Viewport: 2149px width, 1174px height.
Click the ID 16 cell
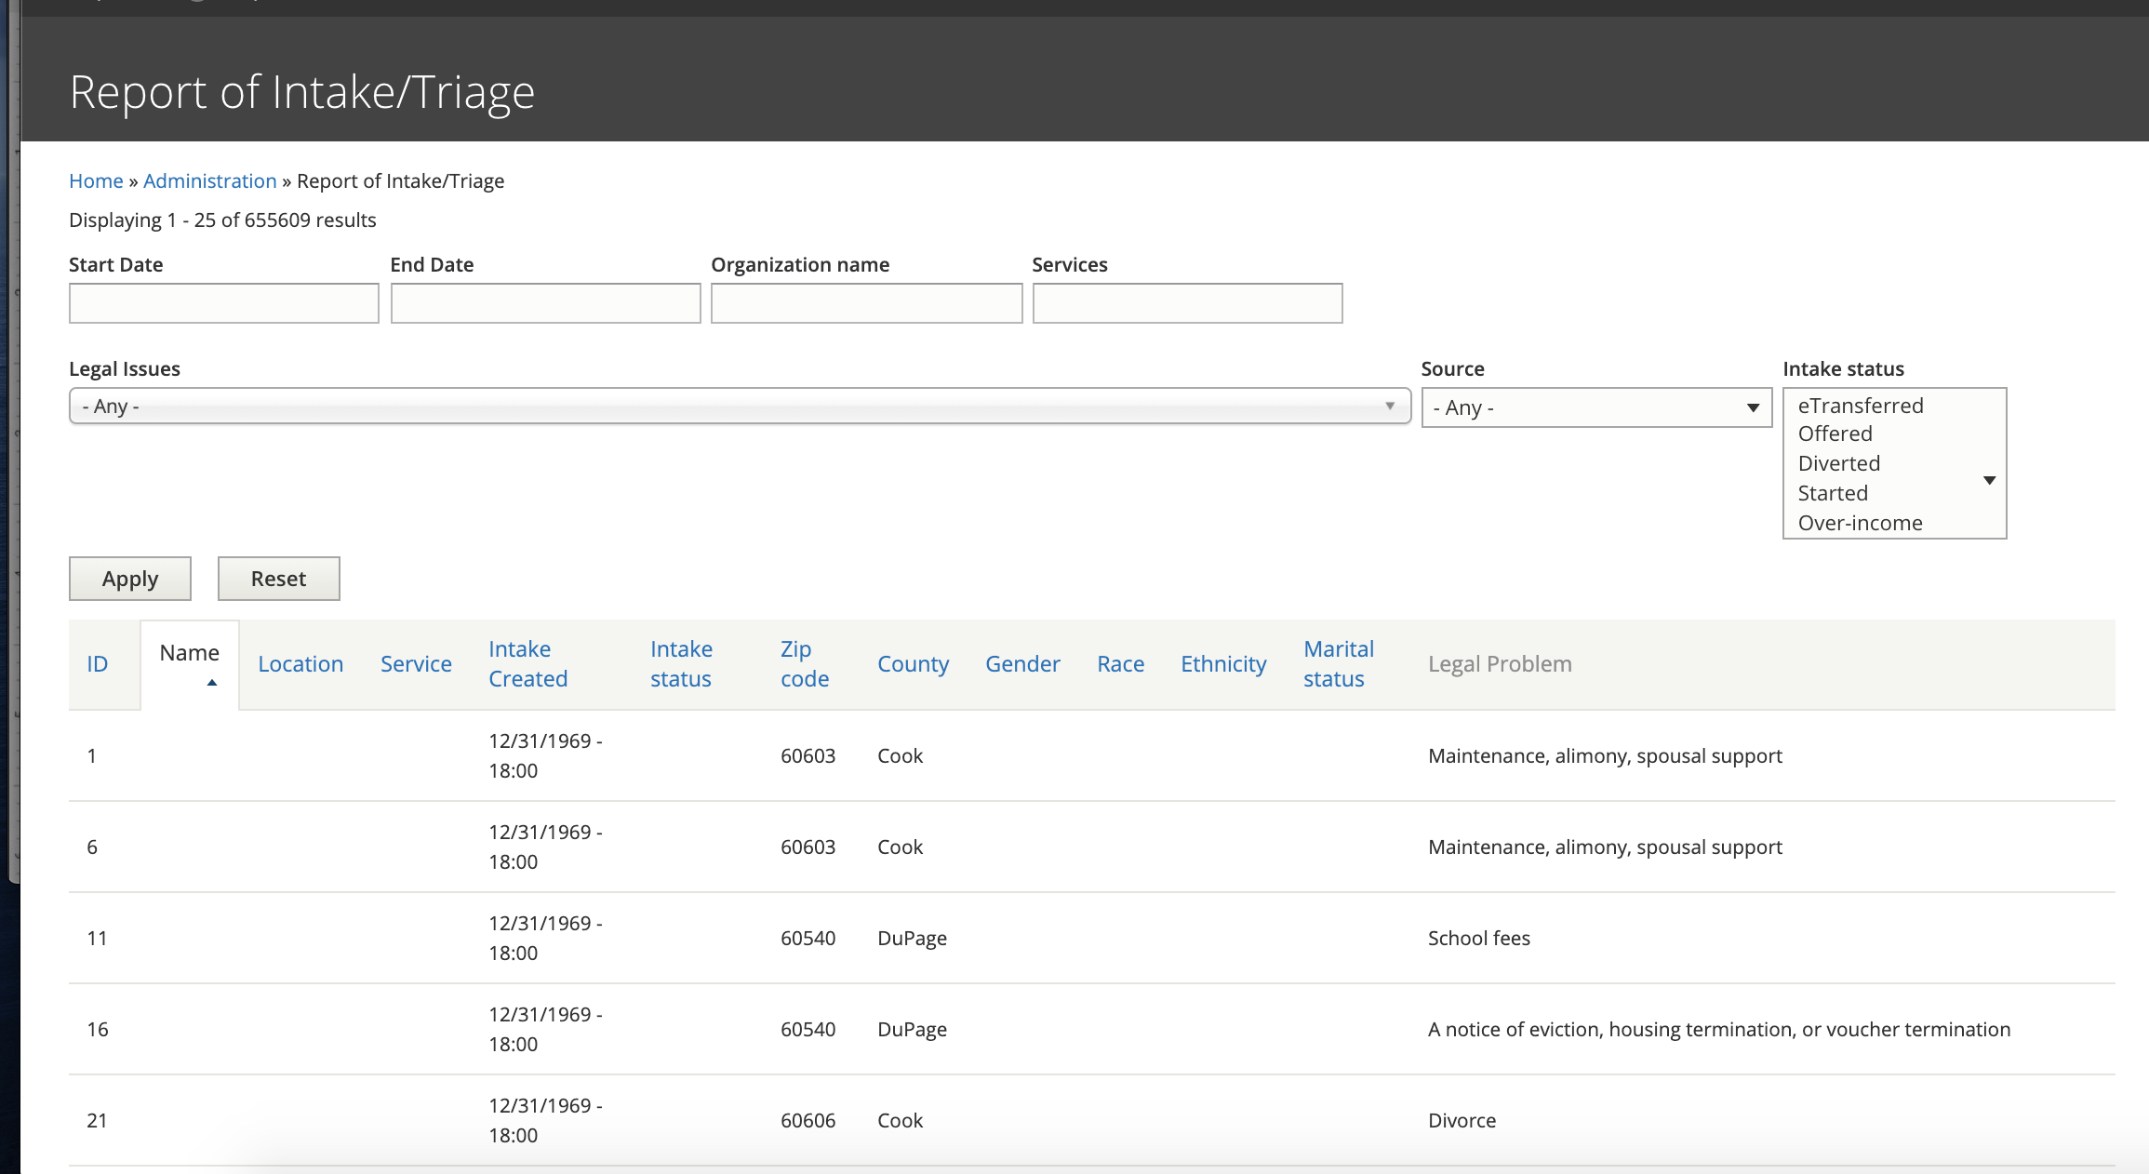[98, 1029]
